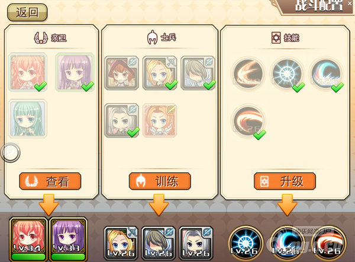The height and width of the screenshot is (262, 355).
Task: Choose the green-haired guard portrait
Action: point(28,119)
